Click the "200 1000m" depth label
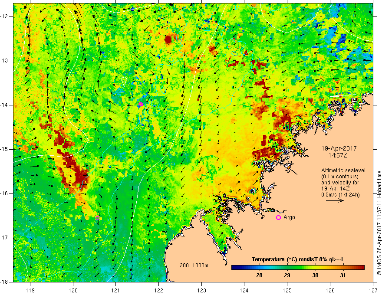 coord(194,265)
